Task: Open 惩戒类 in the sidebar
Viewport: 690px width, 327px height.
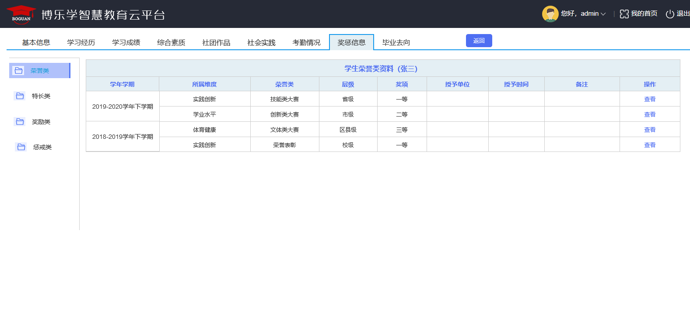Action: [42, 147]
